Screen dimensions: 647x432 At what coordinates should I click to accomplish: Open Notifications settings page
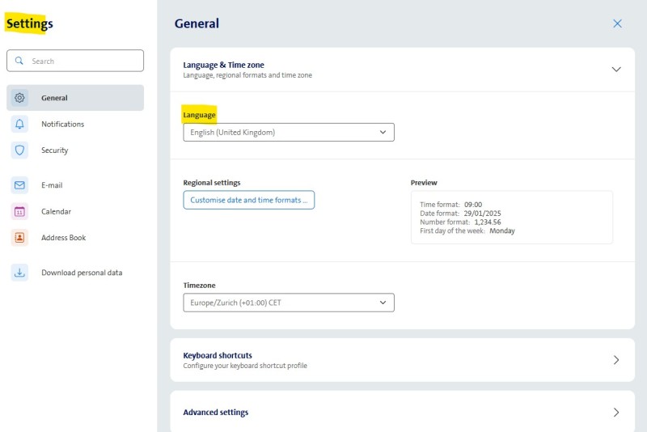click(63, 124)
